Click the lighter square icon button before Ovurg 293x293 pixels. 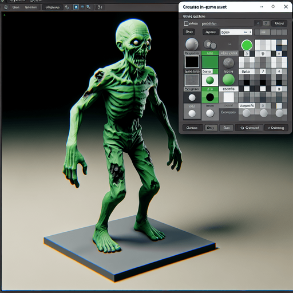266,23
